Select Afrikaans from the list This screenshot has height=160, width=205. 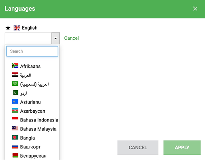pyautogui.click(x=30, y=66)
